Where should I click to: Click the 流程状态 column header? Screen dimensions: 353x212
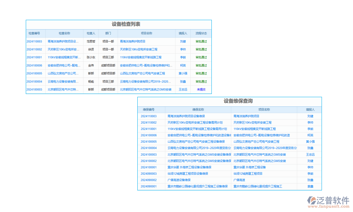point(201,33)
